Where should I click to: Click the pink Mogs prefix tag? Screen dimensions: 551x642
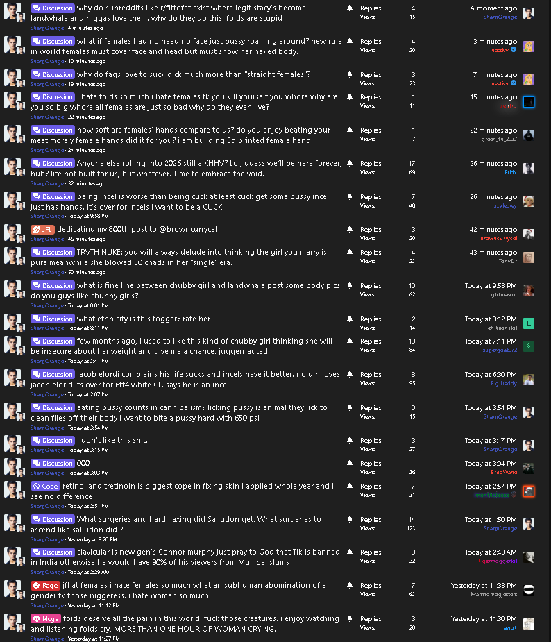pos(46,618)
